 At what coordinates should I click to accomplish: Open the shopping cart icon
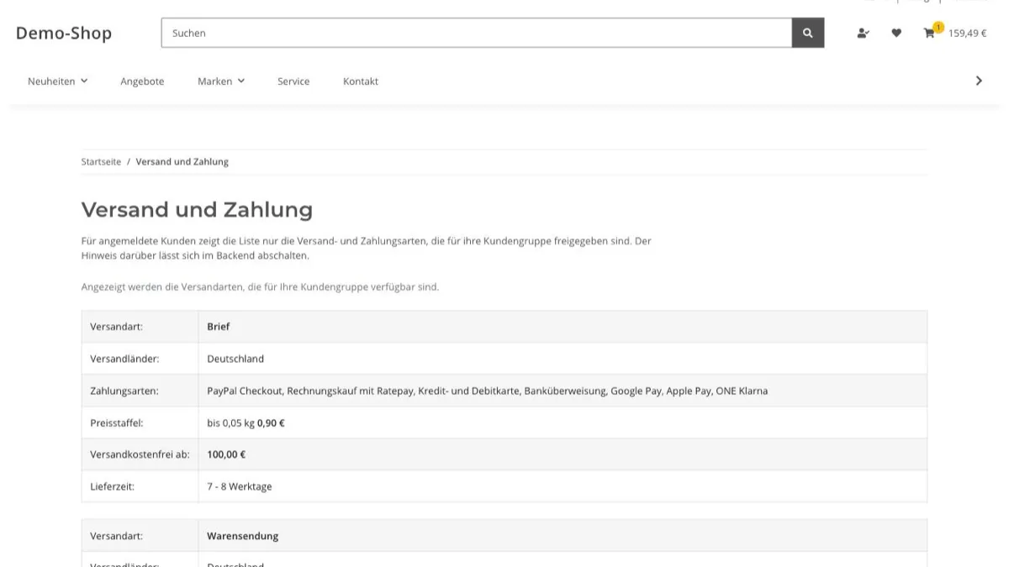tap(930, 33)
